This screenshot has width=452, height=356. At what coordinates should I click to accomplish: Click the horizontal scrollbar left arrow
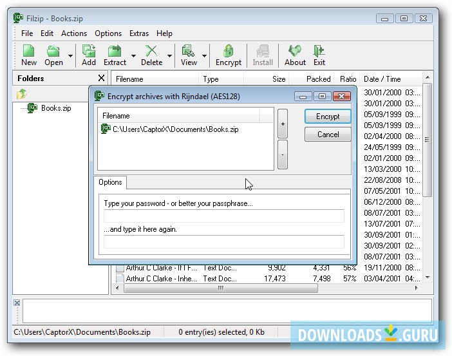click(x=117, y=288)
